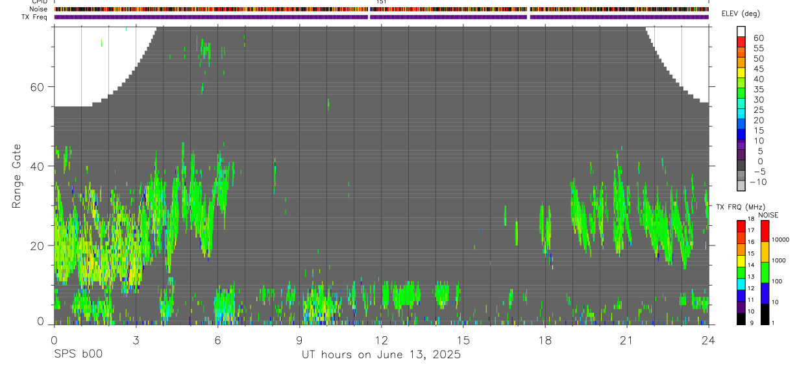Click the black bottom segment of NOISE bar
Viewport: 797px width, 368px height.
(764, 314)
